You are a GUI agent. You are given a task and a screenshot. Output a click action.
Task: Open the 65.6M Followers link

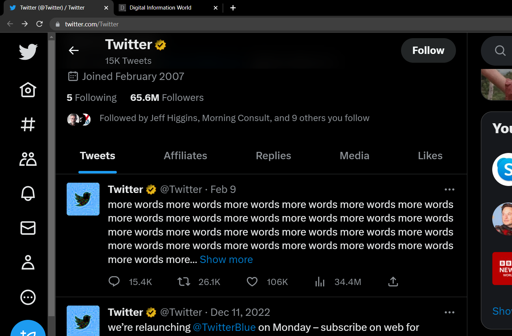pos(167,98)
